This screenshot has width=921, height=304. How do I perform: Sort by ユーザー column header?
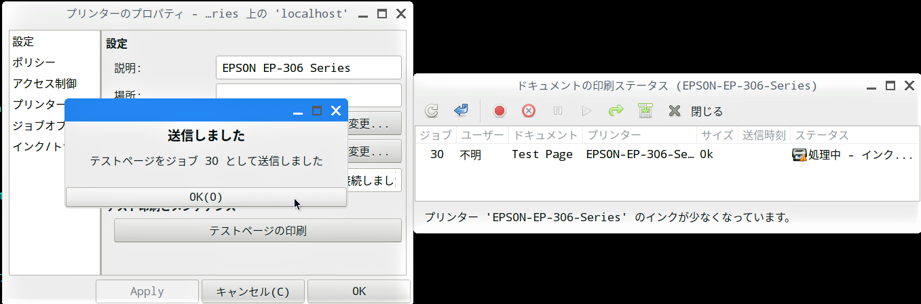[482, 136]
